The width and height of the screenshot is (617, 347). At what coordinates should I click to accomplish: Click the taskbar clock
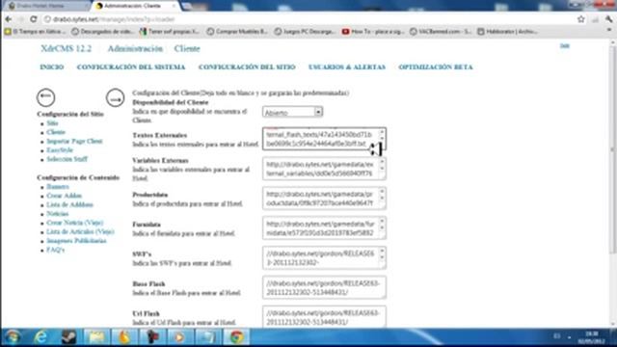tap(591, 337)
